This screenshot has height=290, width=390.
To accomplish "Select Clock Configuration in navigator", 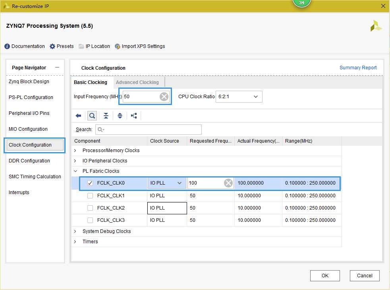I will click(x=35, y=145).
